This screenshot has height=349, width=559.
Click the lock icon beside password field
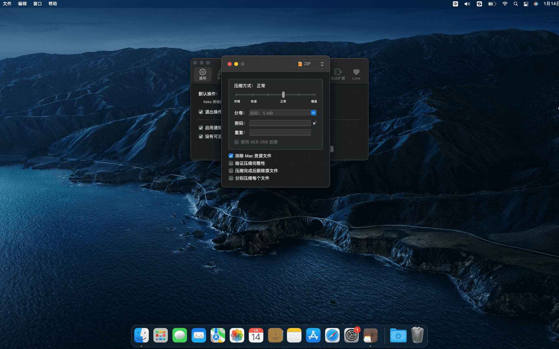tap(314, 123)
